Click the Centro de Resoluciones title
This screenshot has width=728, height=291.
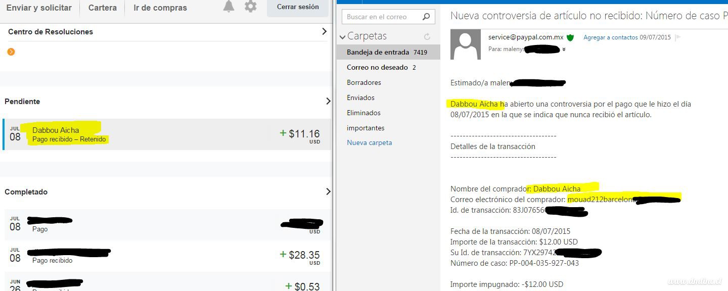[x=51, y=31]
